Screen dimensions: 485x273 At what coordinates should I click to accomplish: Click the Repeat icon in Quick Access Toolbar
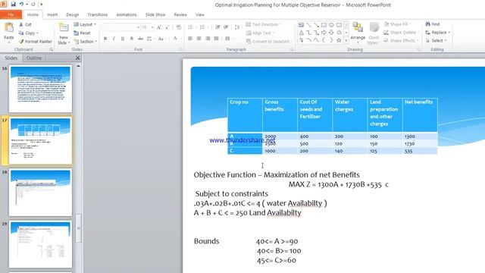tap(33, 5)
